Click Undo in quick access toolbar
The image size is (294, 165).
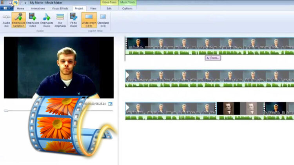16,3
